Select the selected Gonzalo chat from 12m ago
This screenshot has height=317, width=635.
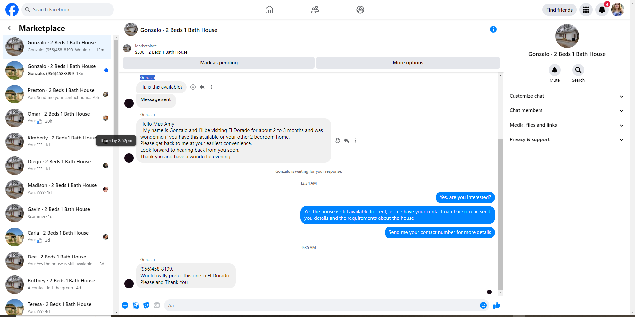coord(57,47)
